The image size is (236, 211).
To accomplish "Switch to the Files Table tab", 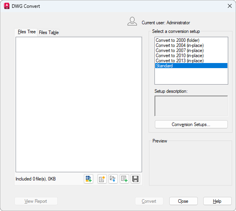I will click(49, 32).
